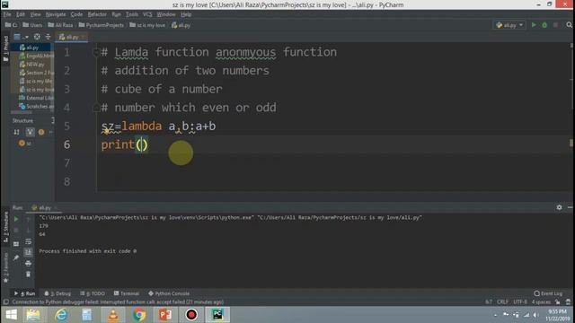This screenshot has width=575, height=323.
Task: Collapse the comment fold marker at line 1
Action: 96,52
